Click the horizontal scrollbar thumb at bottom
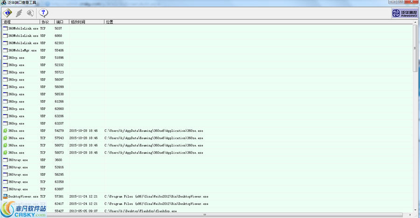This screenshot has width=420, height=218. pos(205,215)
